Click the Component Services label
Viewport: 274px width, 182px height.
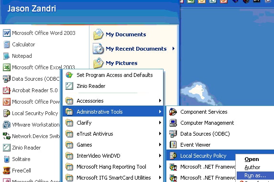tap(204, 112)
